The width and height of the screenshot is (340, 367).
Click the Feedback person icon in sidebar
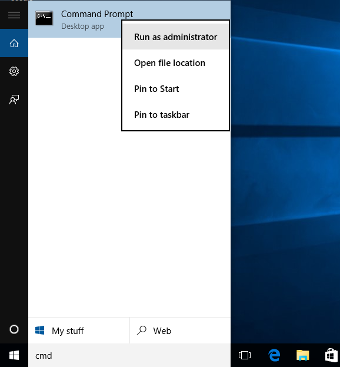click(14, 100)
